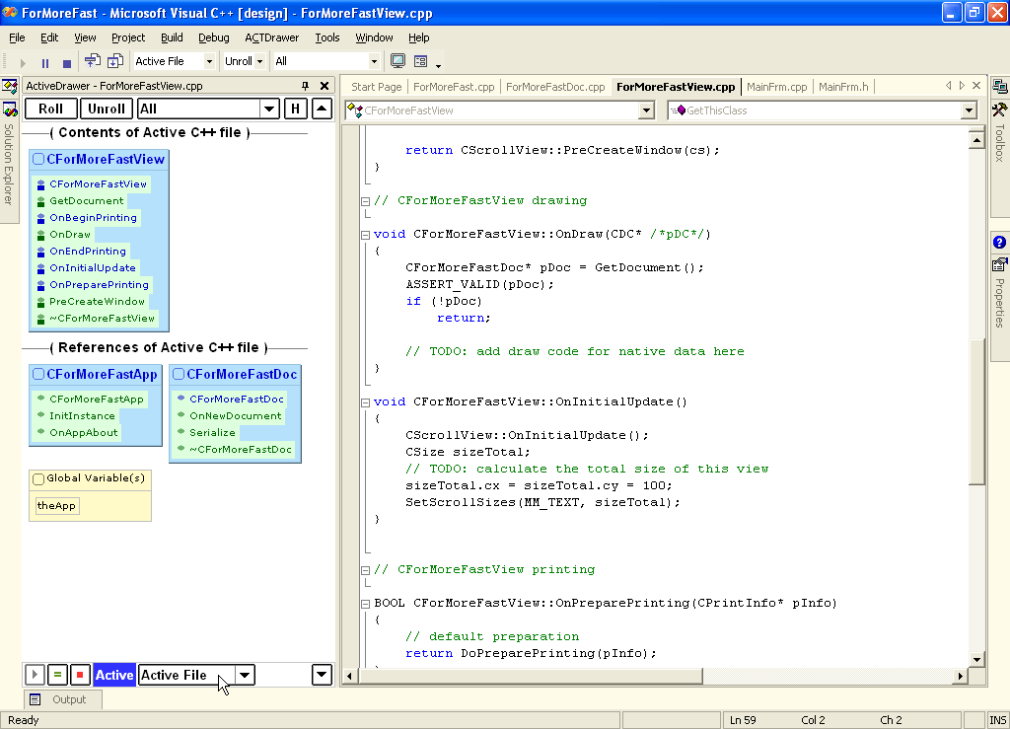Collapse the OnInitialUpdate function outline
Image resolution: width=1010 pixels, height=729 pixels.
coord(365,402)
